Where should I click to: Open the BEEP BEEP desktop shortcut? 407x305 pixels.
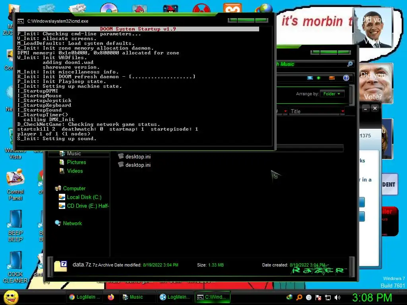pyautogui.click(x=16, y=226)
